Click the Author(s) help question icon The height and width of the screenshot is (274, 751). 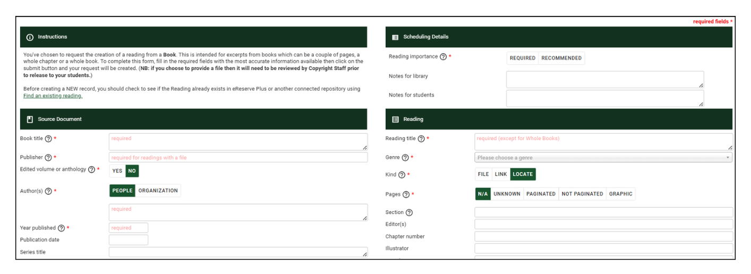[48, 191]
